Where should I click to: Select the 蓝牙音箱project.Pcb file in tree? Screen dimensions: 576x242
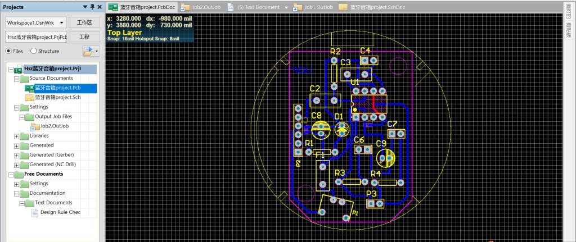(57, 88)
